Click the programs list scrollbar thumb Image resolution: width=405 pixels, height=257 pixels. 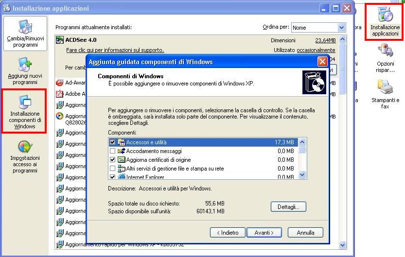point(342,69)
